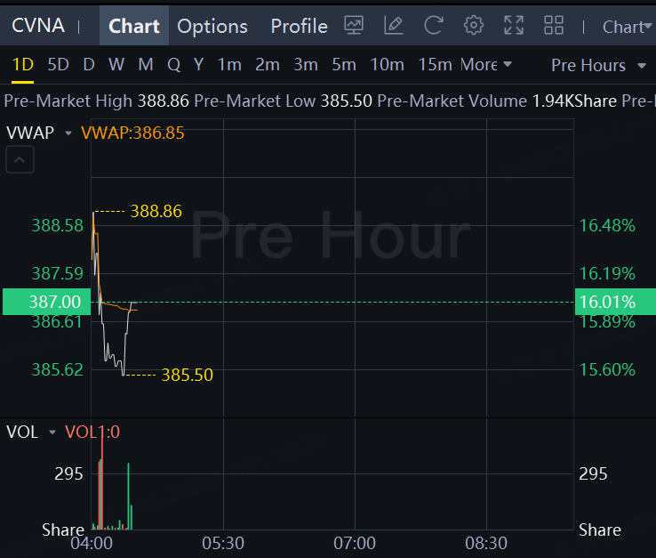Select the 15m interval

pos(435,65)
